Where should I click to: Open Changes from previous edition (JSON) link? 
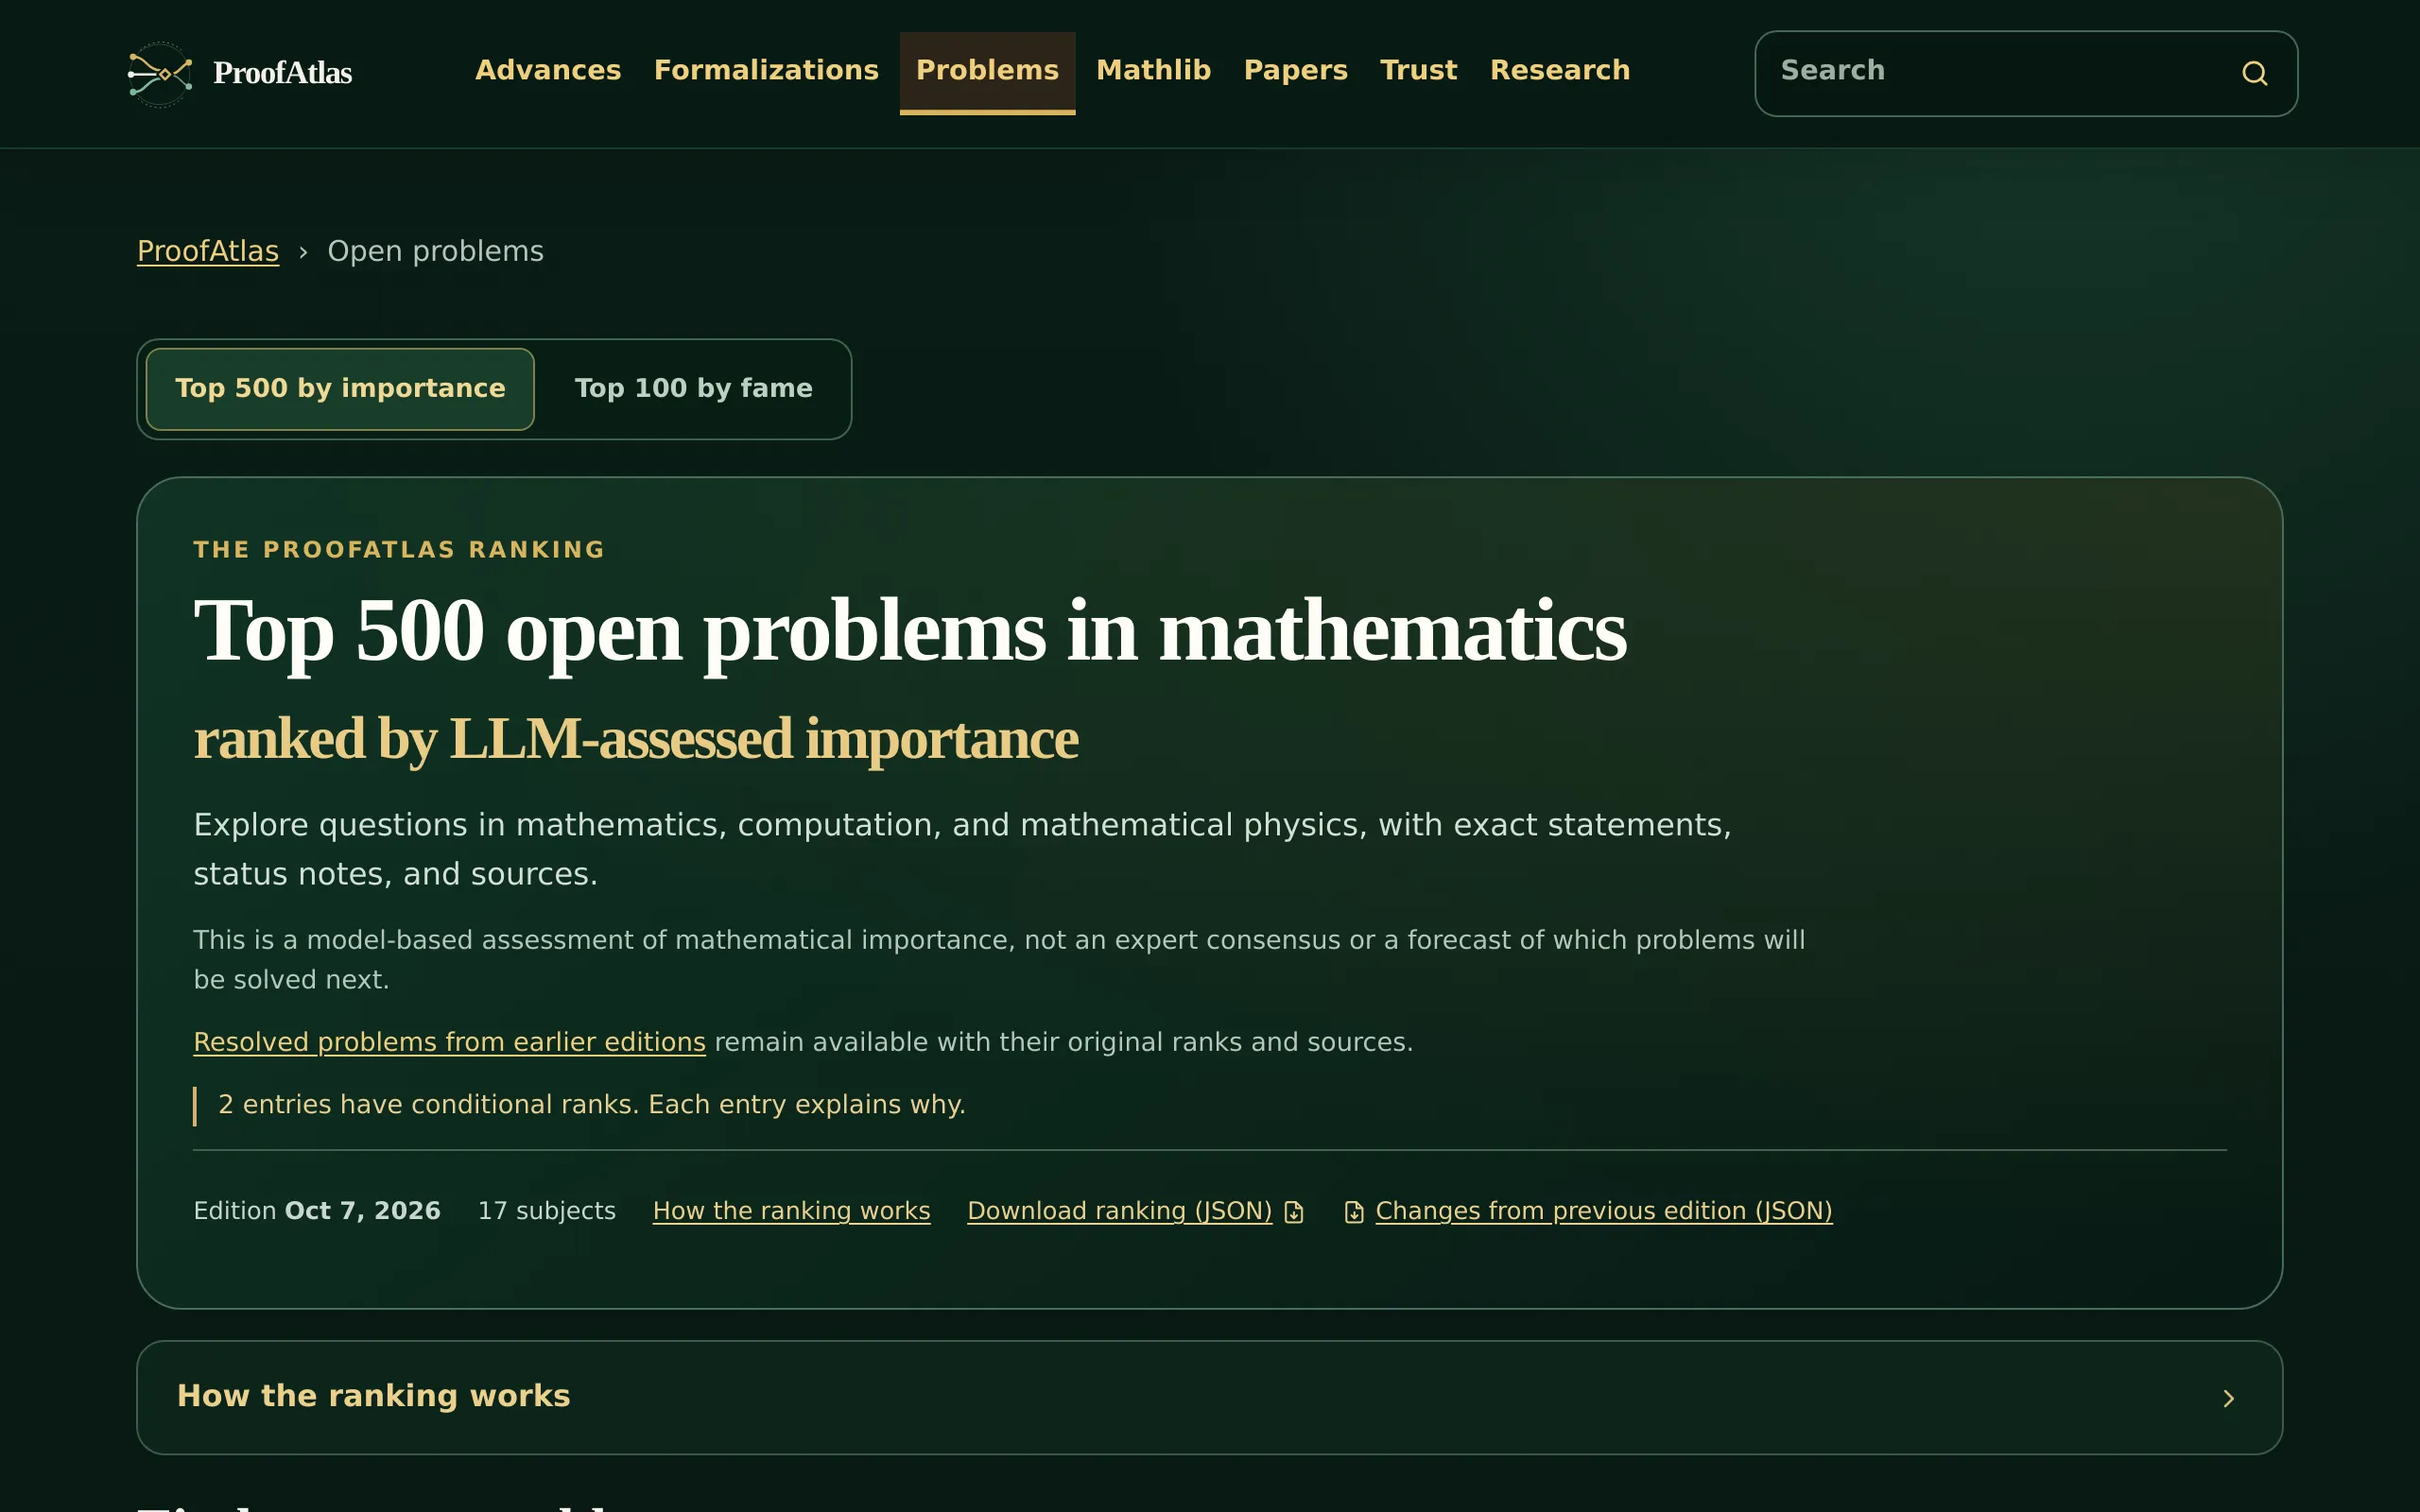tap(1604, 1211)
